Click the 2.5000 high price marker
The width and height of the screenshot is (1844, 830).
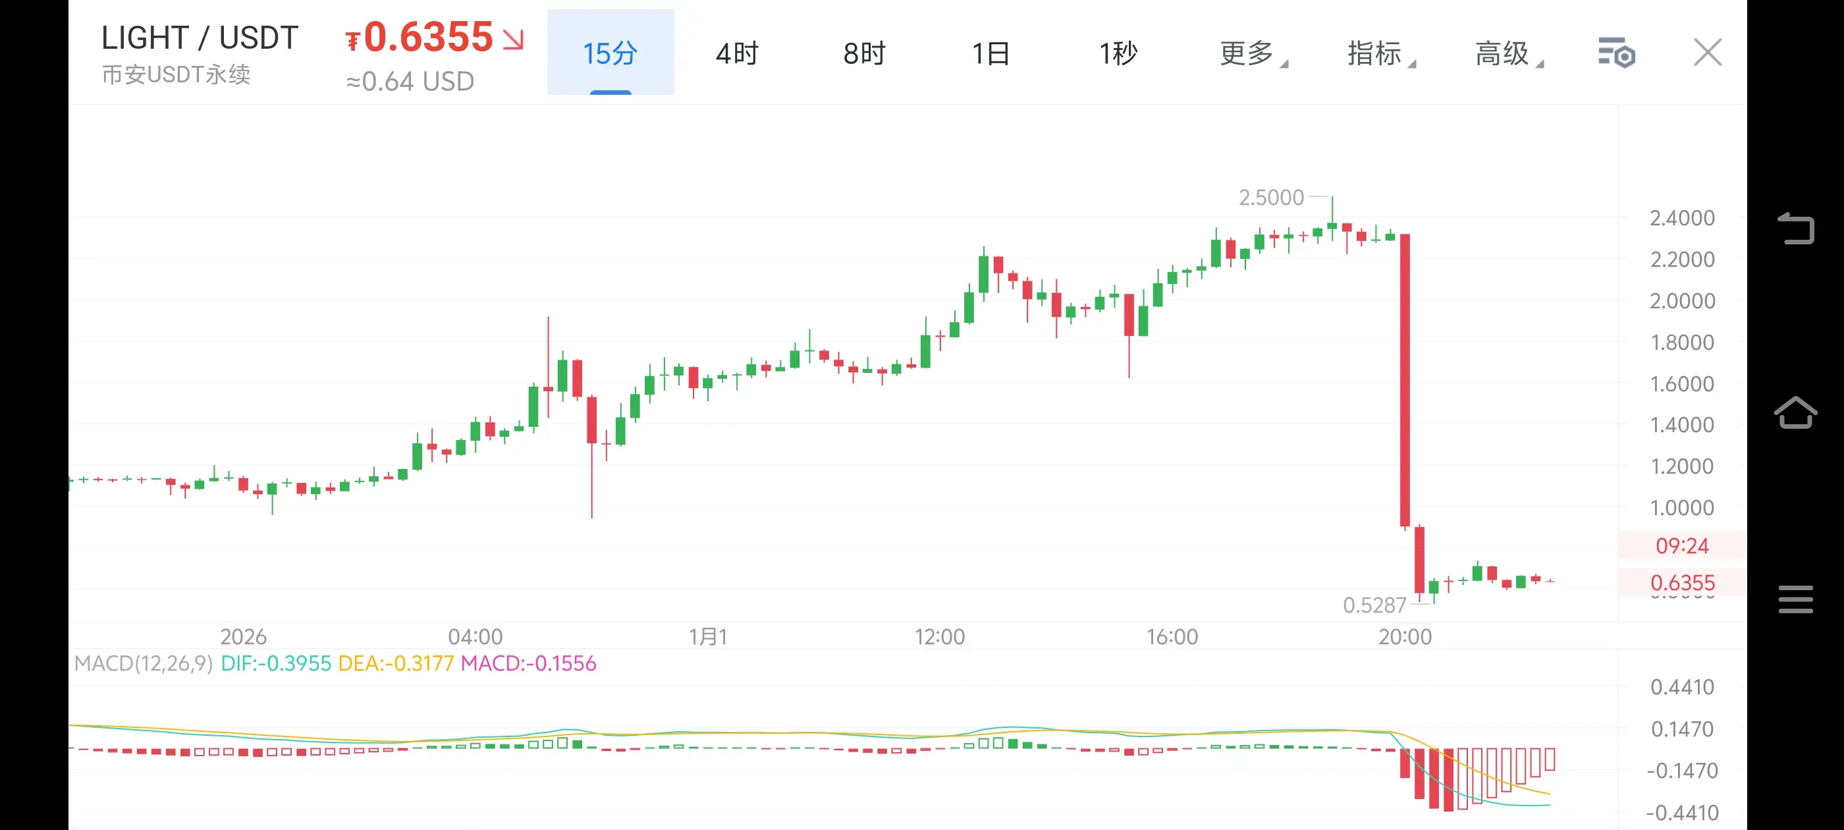coord(1271,197)
